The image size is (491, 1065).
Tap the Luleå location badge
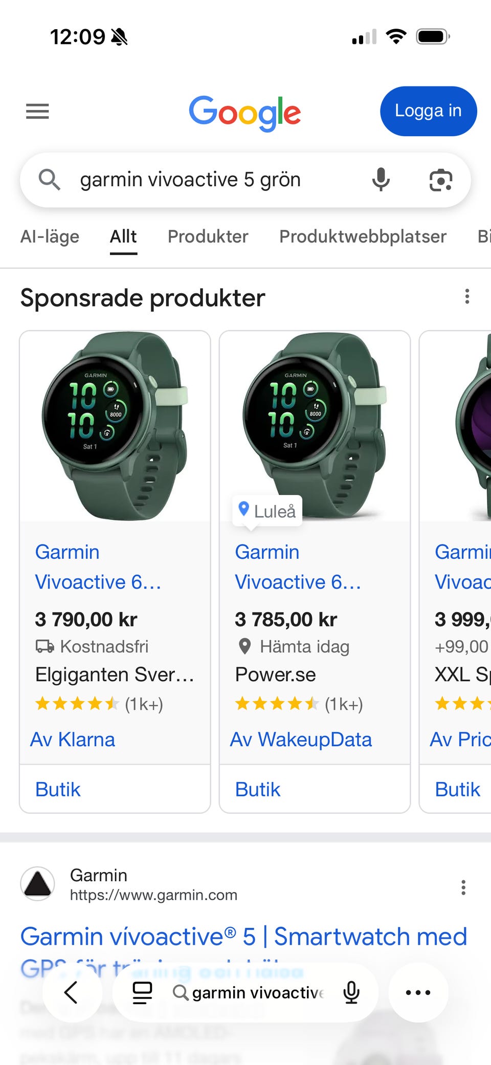(x=267, y=511)
